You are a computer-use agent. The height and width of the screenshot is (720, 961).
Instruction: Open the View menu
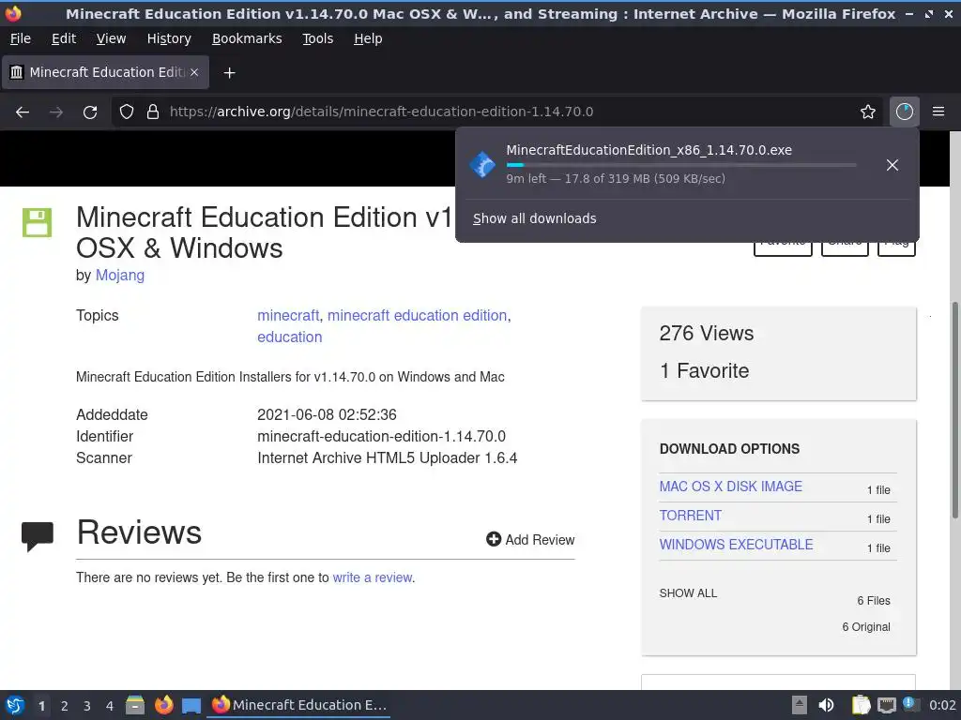click(111, 38)
